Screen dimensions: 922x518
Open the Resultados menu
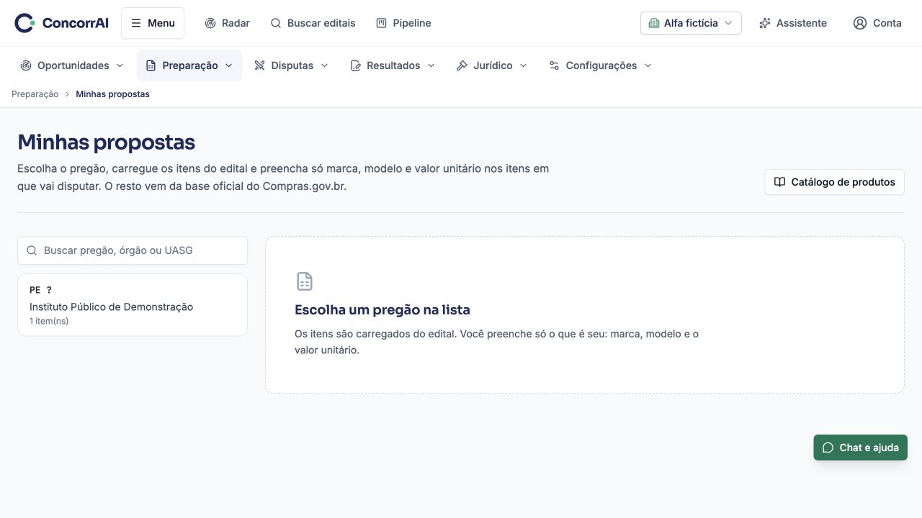point(393,65)
